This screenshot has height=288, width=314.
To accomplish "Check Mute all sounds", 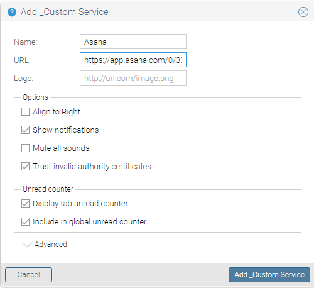I will click(x=25, y=148).
